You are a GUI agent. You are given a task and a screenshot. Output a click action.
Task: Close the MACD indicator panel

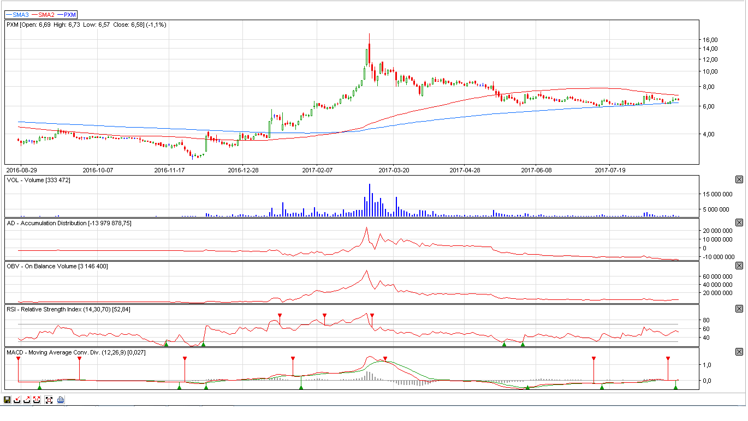pos(739,352)
